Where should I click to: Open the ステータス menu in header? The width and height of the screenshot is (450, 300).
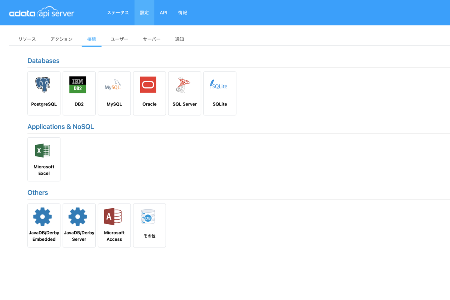pyautogui.click(x=118, y=13)
